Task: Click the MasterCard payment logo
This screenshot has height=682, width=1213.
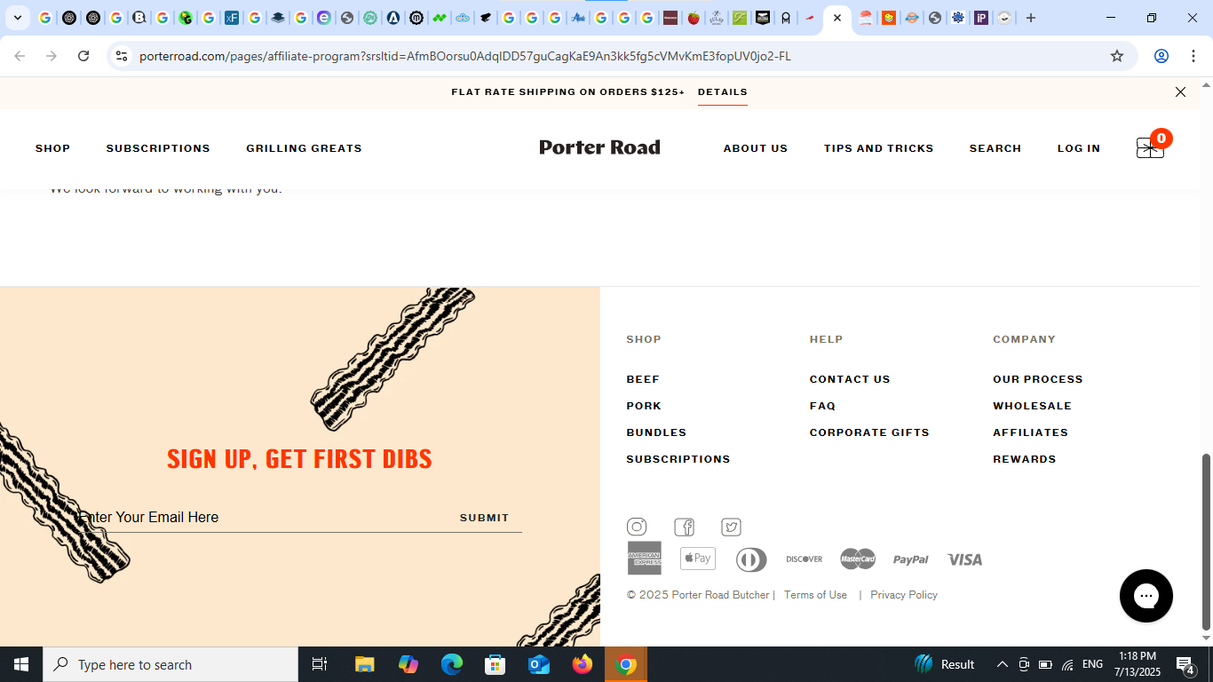Action: coord(858,559)
